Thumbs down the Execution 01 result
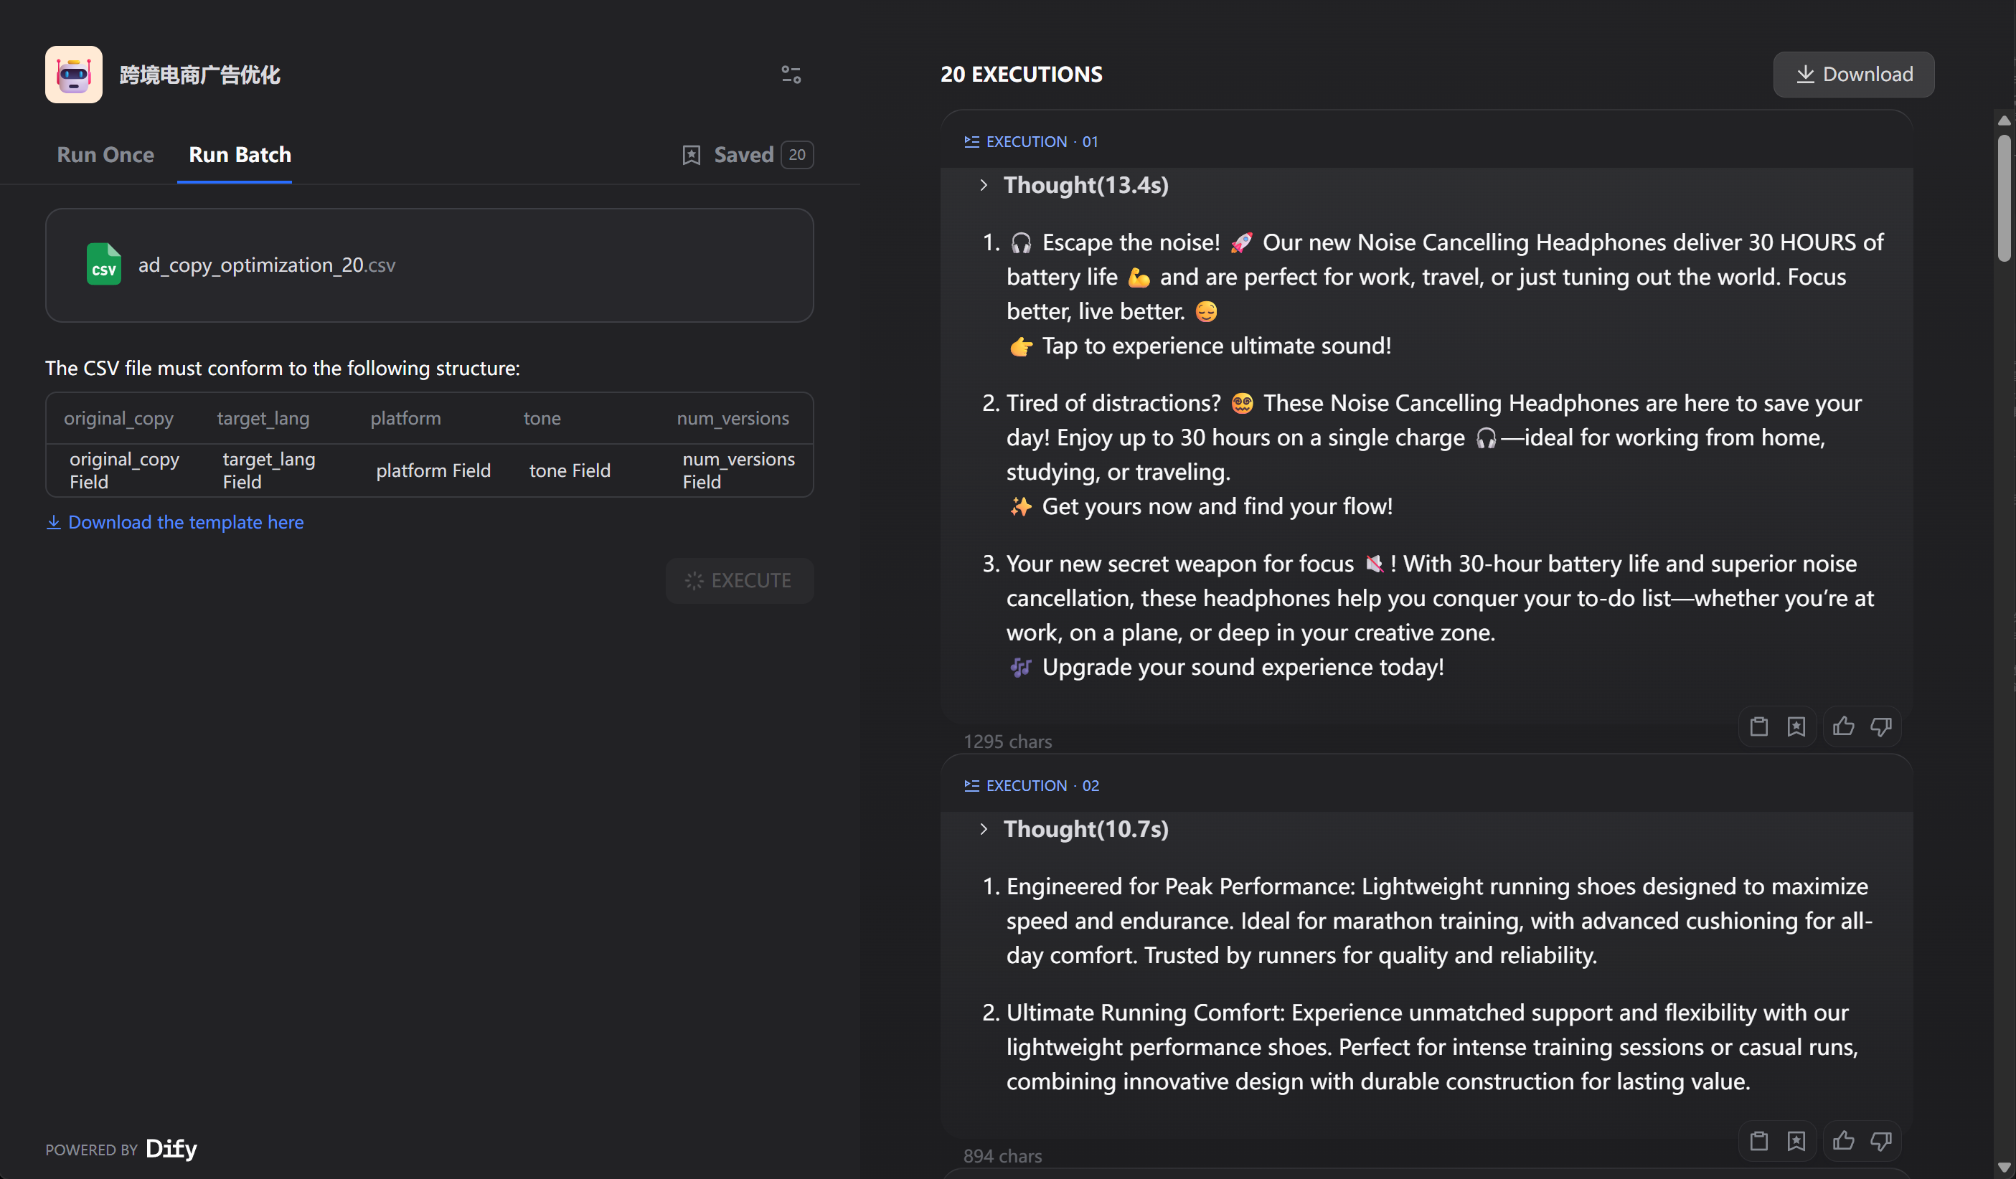The width and height of the screenshot is (2016, 1179). tap(1881, 726)
